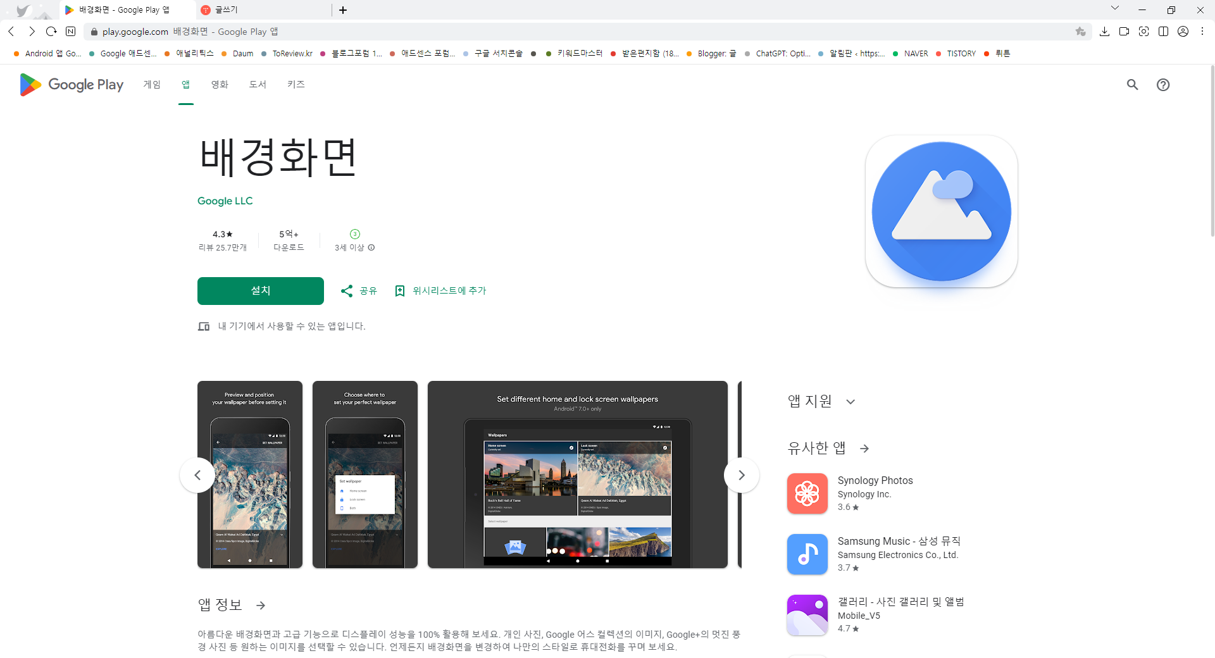Click the 3세 이상 age rating info icon
The height and width of the screenshot is (658, 1215).
point(371,247)
